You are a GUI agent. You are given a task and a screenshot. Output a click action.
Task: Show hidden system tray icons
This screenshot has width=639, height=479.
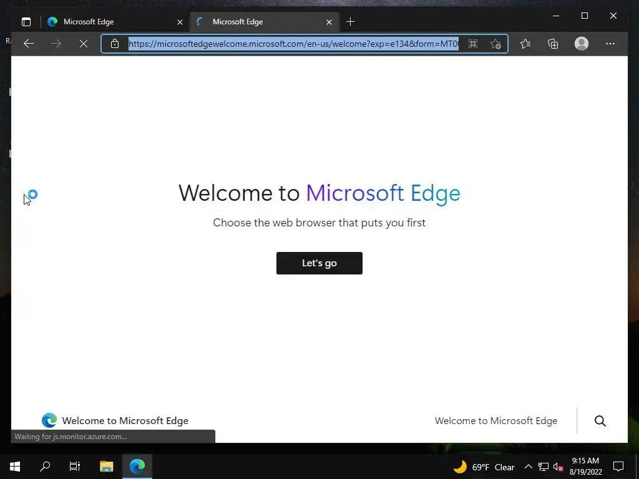[x=528, y=467]
